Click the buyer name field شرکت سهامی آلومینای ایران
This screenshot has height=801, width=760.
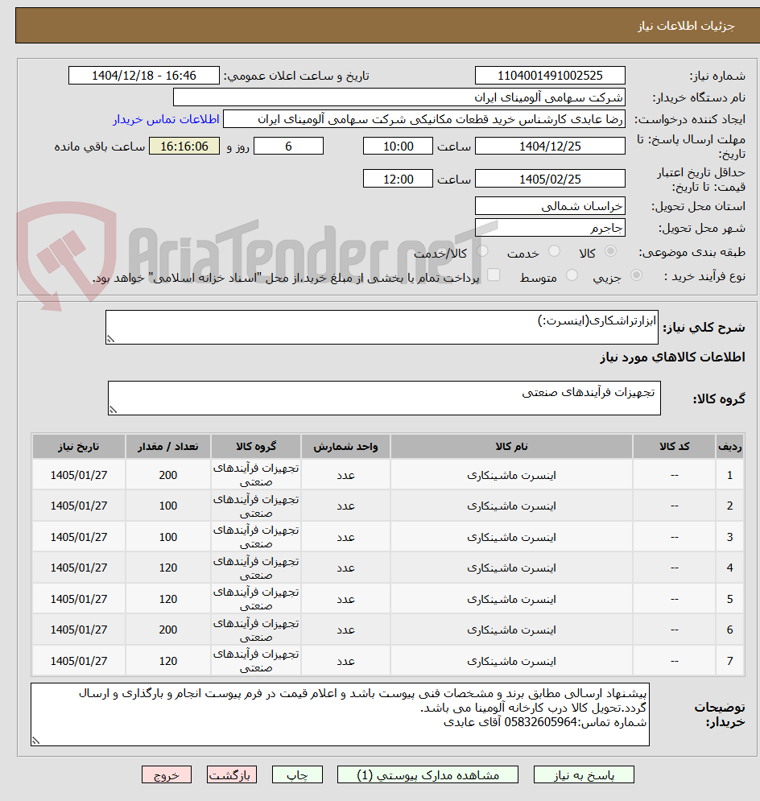tap(399, 97)
